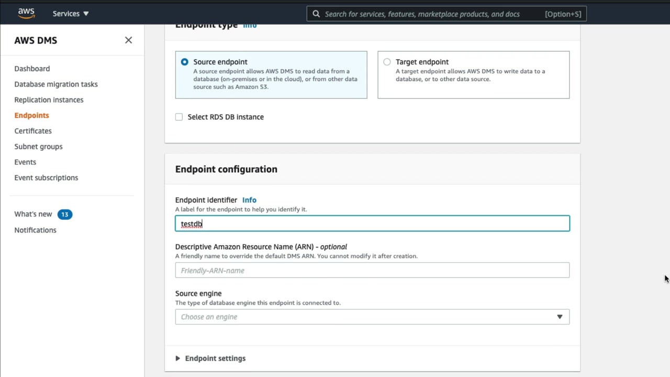The width and height of the screenshot is (670, 377).
Task: Click the Info link beside Endpoint identifier
Action: click(249, 200)
